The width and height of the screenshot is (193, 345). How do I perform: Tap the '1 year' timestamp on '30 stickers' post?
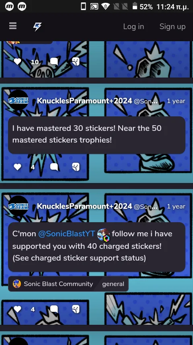pyautogui.click(x=176, y=101)
